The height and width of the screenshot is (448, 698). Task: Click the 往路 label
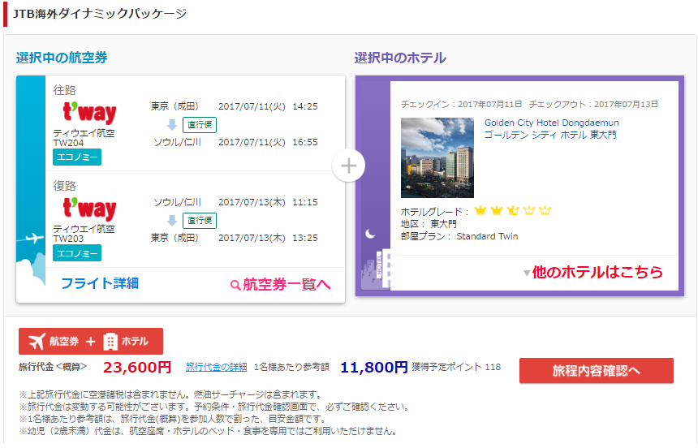click(65, 90)
